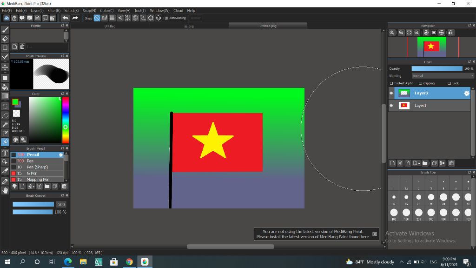476x268 pixels.
Task: Enable the radial snap guide
Action: 127,18
